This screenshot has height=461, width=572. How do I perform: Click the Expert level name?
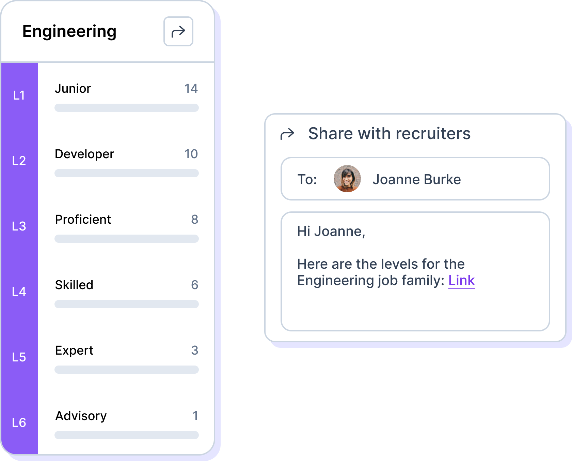coord(74,351)
